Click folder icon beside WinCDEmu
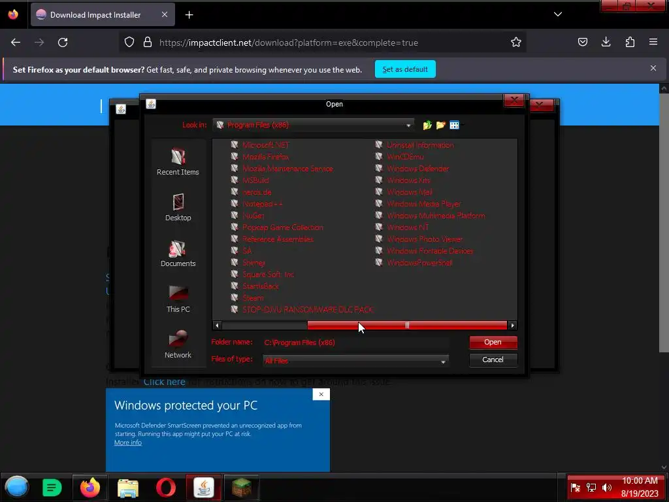The image size is (669, 502). click(379, 156)
